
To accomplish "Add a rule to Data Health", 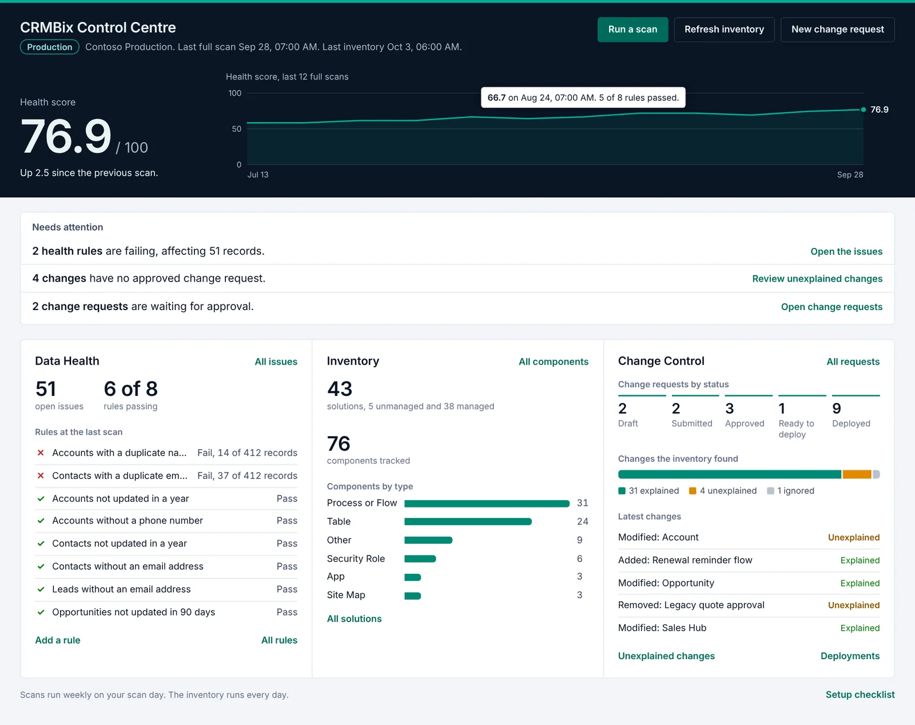I will pos(58,640).
